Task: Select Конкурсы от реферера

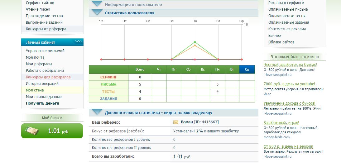Action: pos(46,29)
